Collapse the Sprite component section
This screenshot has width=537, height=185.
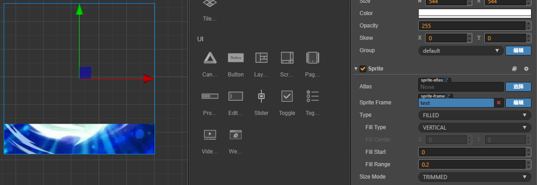356,69
